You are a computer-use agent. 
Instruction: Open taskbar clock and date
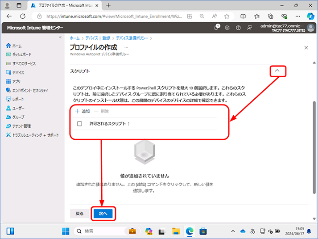tap(295, 231)
